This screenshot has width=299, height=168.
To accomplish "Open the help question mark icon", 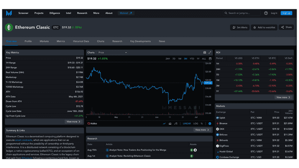I will pos(266,13).
